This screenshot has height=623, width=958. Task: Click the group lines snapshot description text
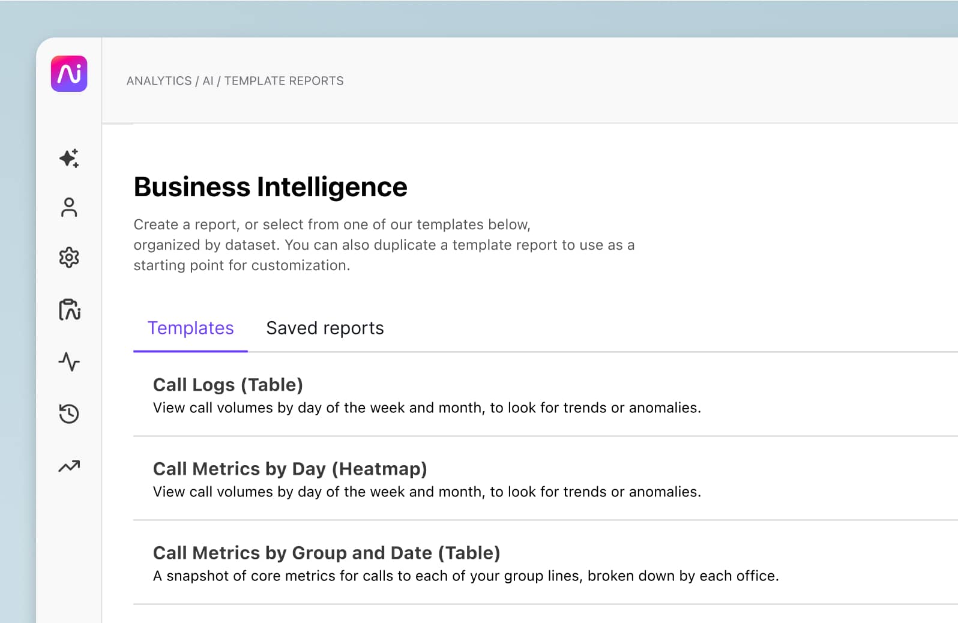point(466,576)
